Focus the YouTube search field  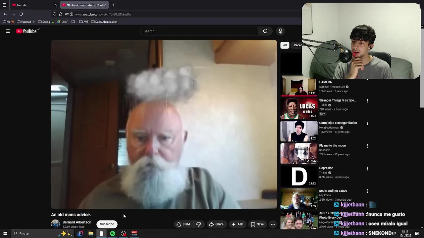pyautogui.click(x=199, y=31)
